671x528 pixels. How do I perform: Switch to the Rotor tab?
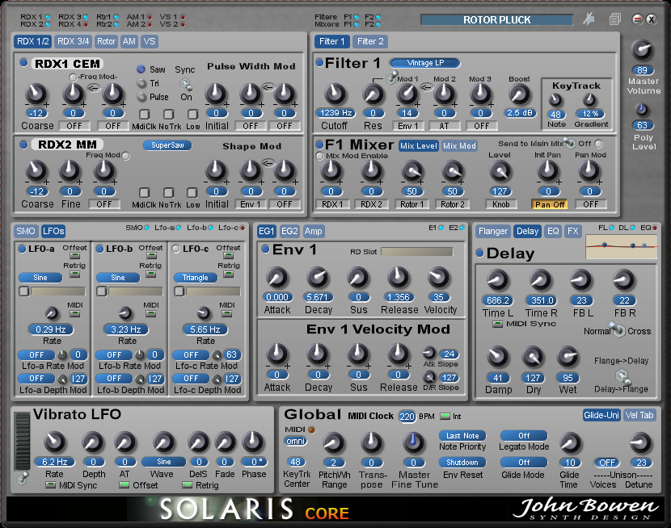(106, 41)
